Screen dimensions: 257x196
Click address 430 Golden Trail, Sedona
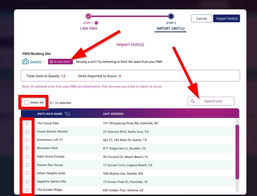click(x=123, y=190)
